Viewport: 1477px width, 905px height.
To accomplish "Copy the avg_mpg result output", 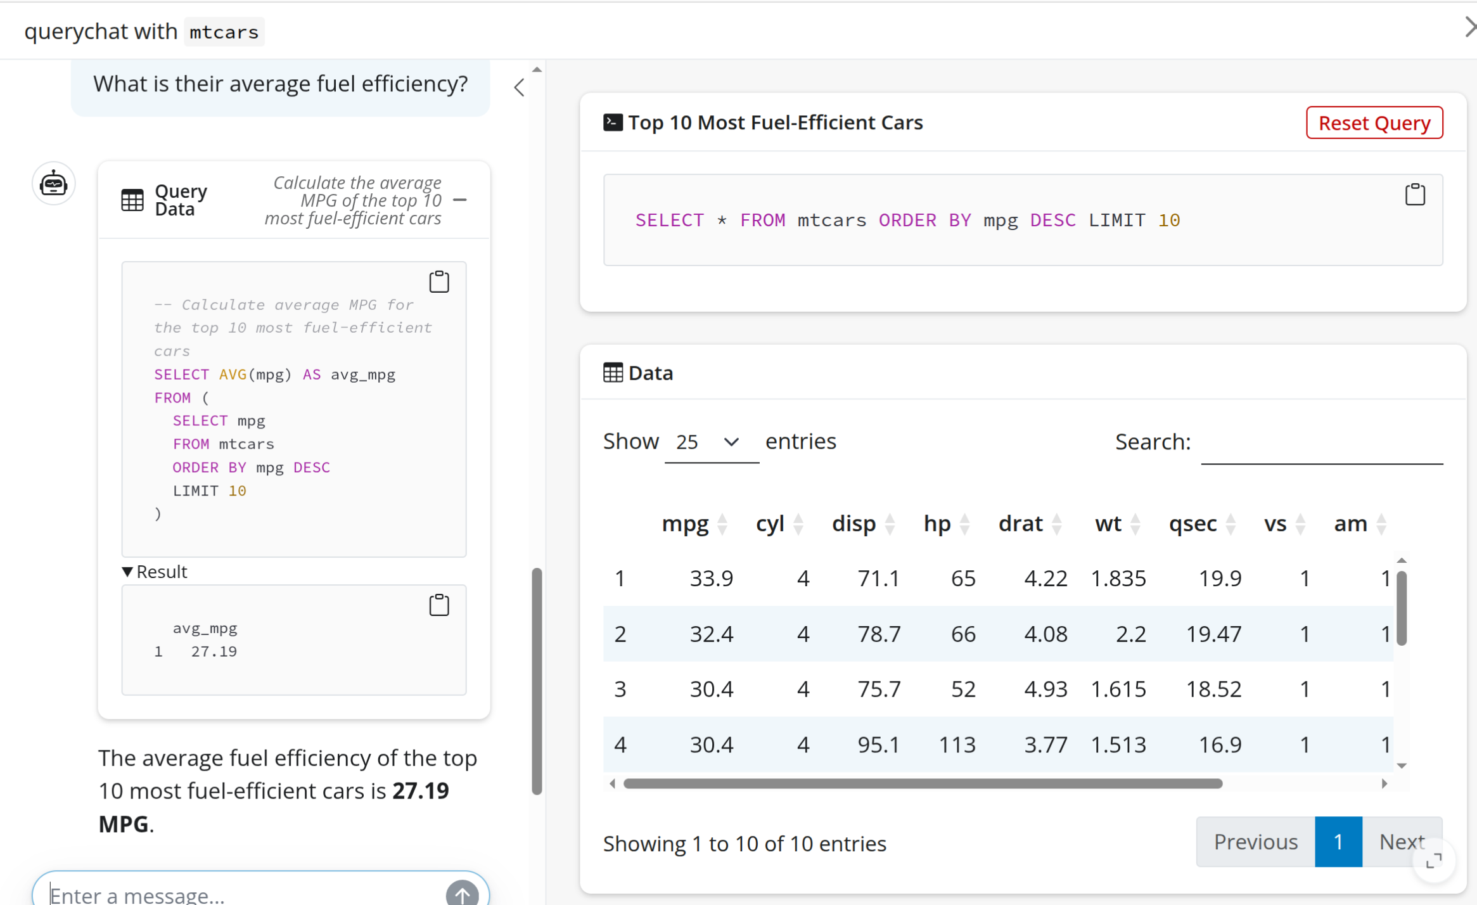I will [x=438, y=605].
